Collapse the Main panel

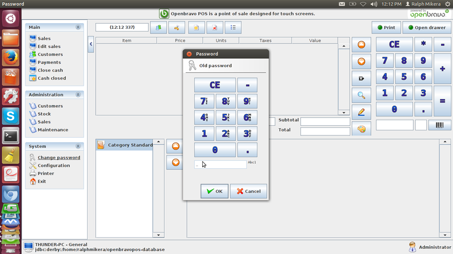[78, 27]
